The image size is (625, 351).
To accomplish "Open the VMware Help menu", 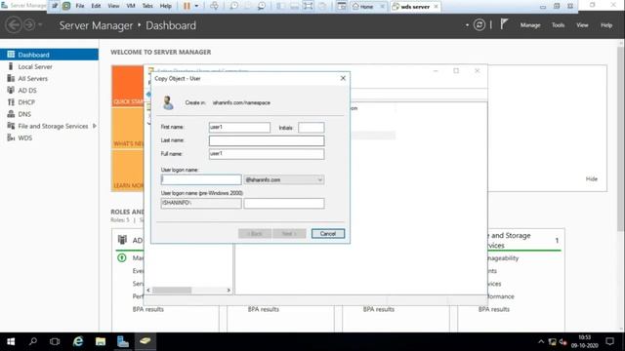I will click(x=165, y=6).
